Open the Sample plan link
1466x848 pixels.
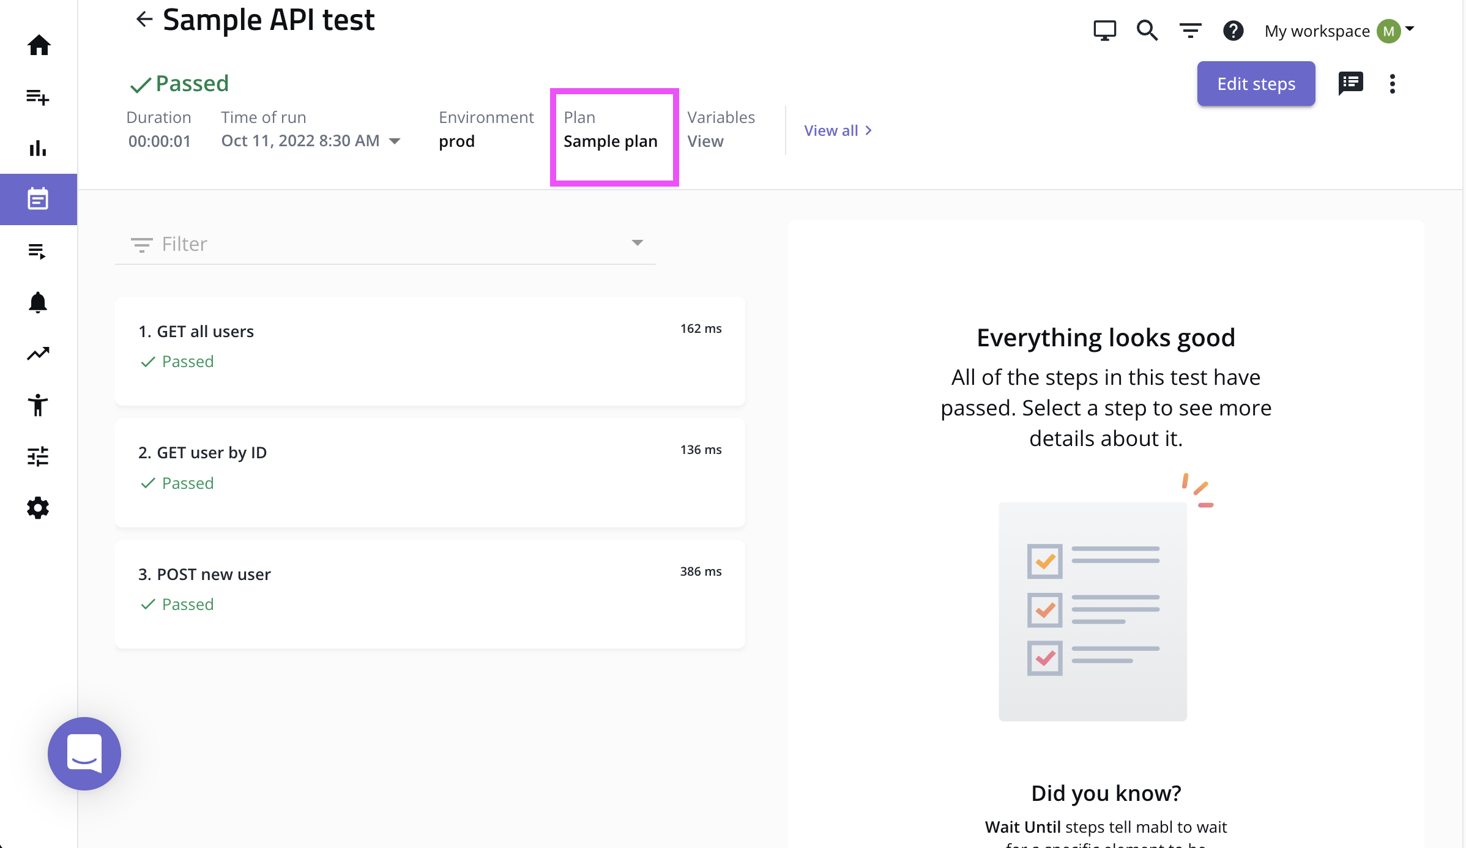point(610,141)
